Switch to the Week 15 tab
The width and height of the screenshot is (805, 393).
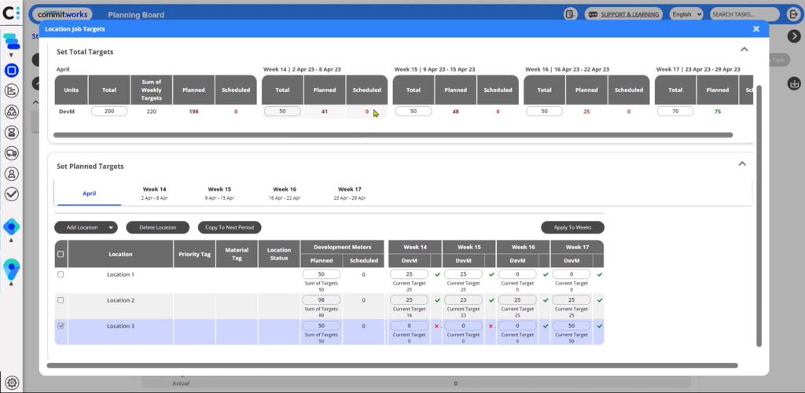[x=219, y=193]
